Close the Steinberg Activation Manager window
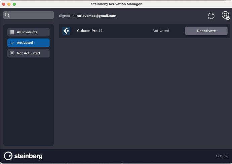The height and width of the screenshot is (164, 232). click(x=4, y=4)
